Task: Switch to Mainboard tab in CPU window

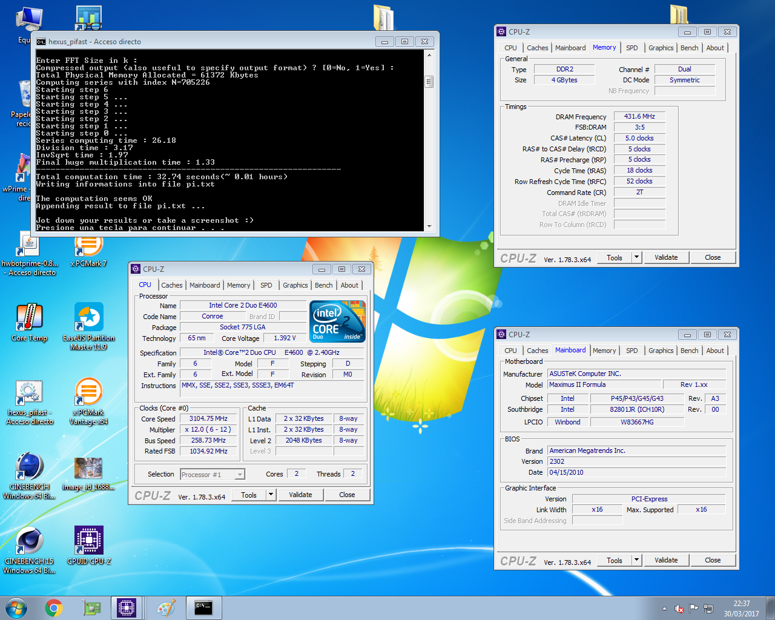Action: click(x=205, y=285)
